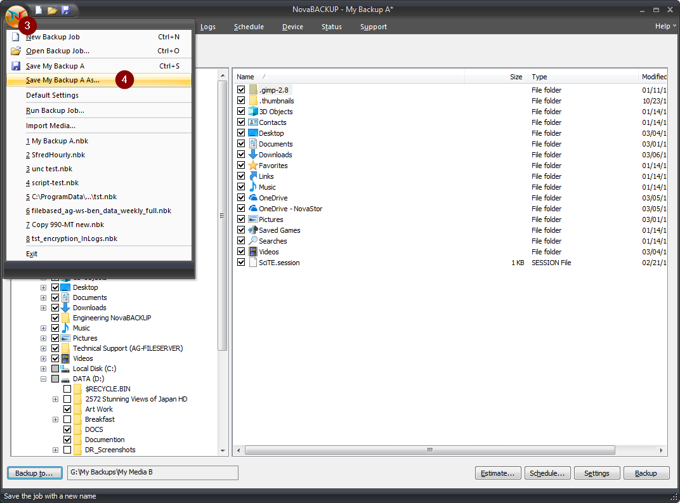The image size is (680, 503).
Task: Expand the Music tree node
Action: tap(43, 329)
